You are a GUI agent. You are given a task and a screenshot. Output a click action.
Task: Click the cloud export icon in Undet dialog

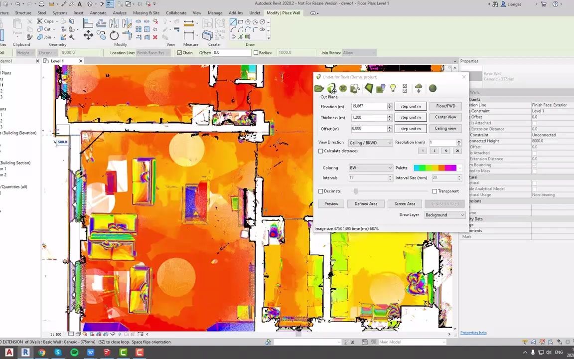[419, 88]
